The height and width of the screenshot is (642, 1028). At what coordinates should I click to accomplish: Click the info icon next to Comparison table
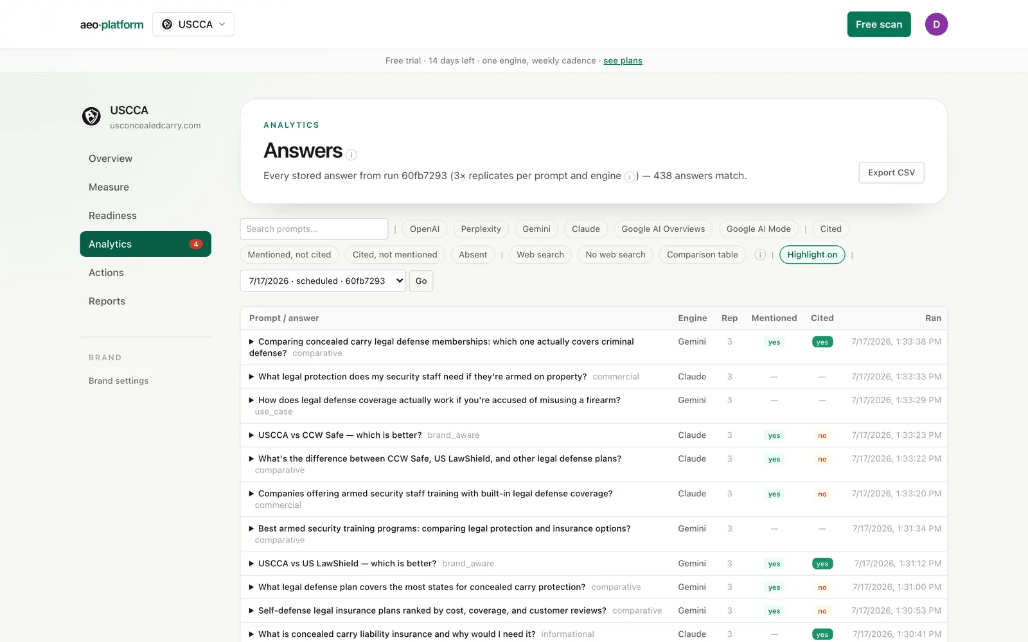760,255
